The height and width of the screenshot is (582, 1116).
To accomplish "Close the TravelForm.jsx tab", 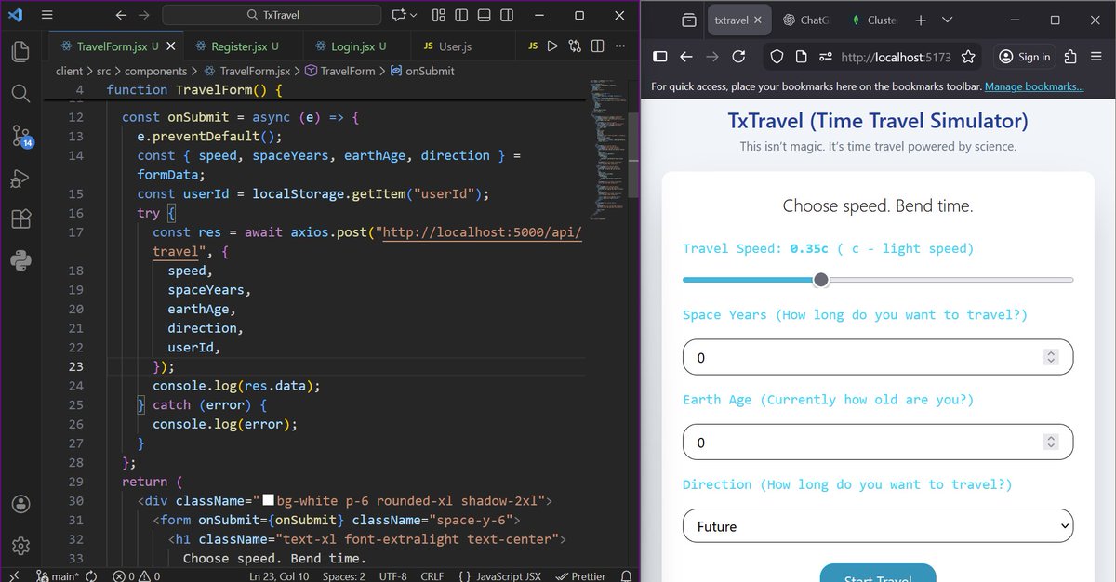I will 171,46.
